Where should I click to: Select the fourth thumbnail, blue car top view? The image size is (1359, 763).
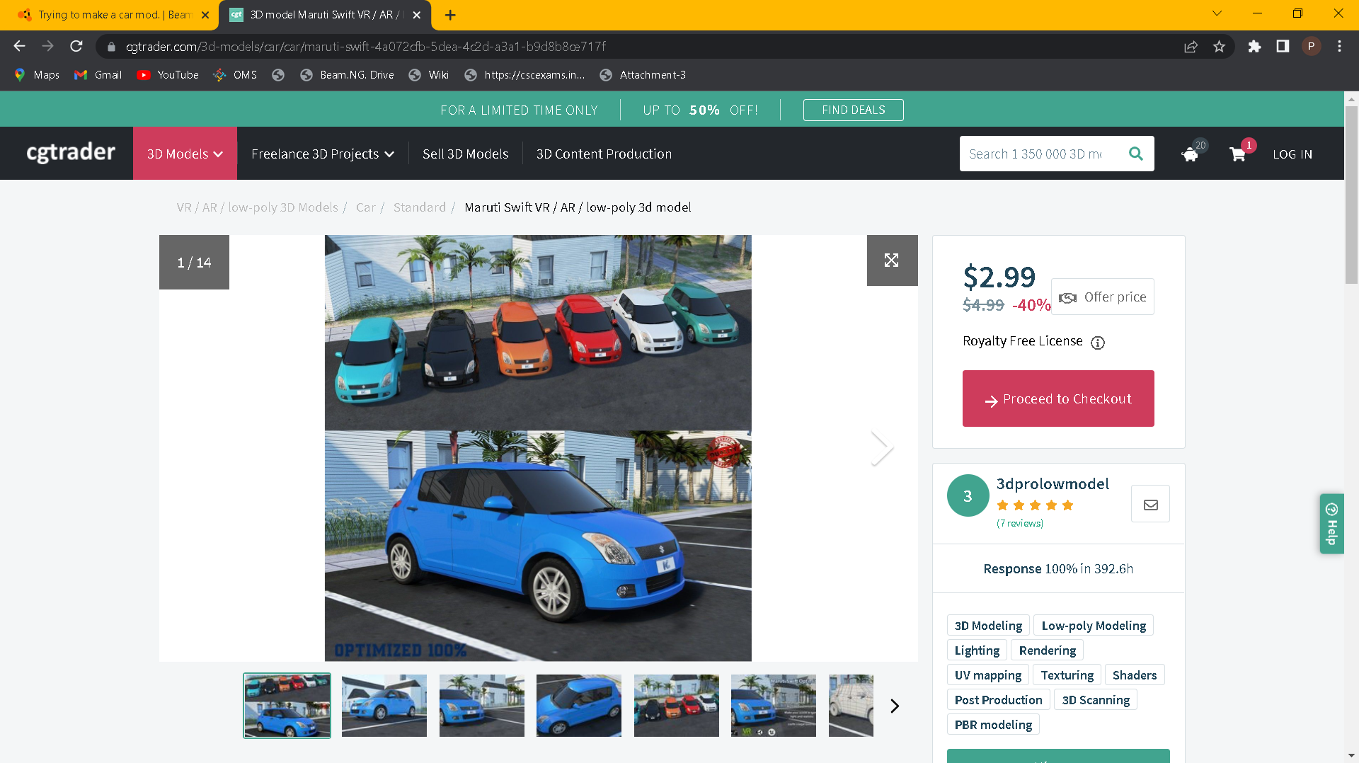pos(579,706)
